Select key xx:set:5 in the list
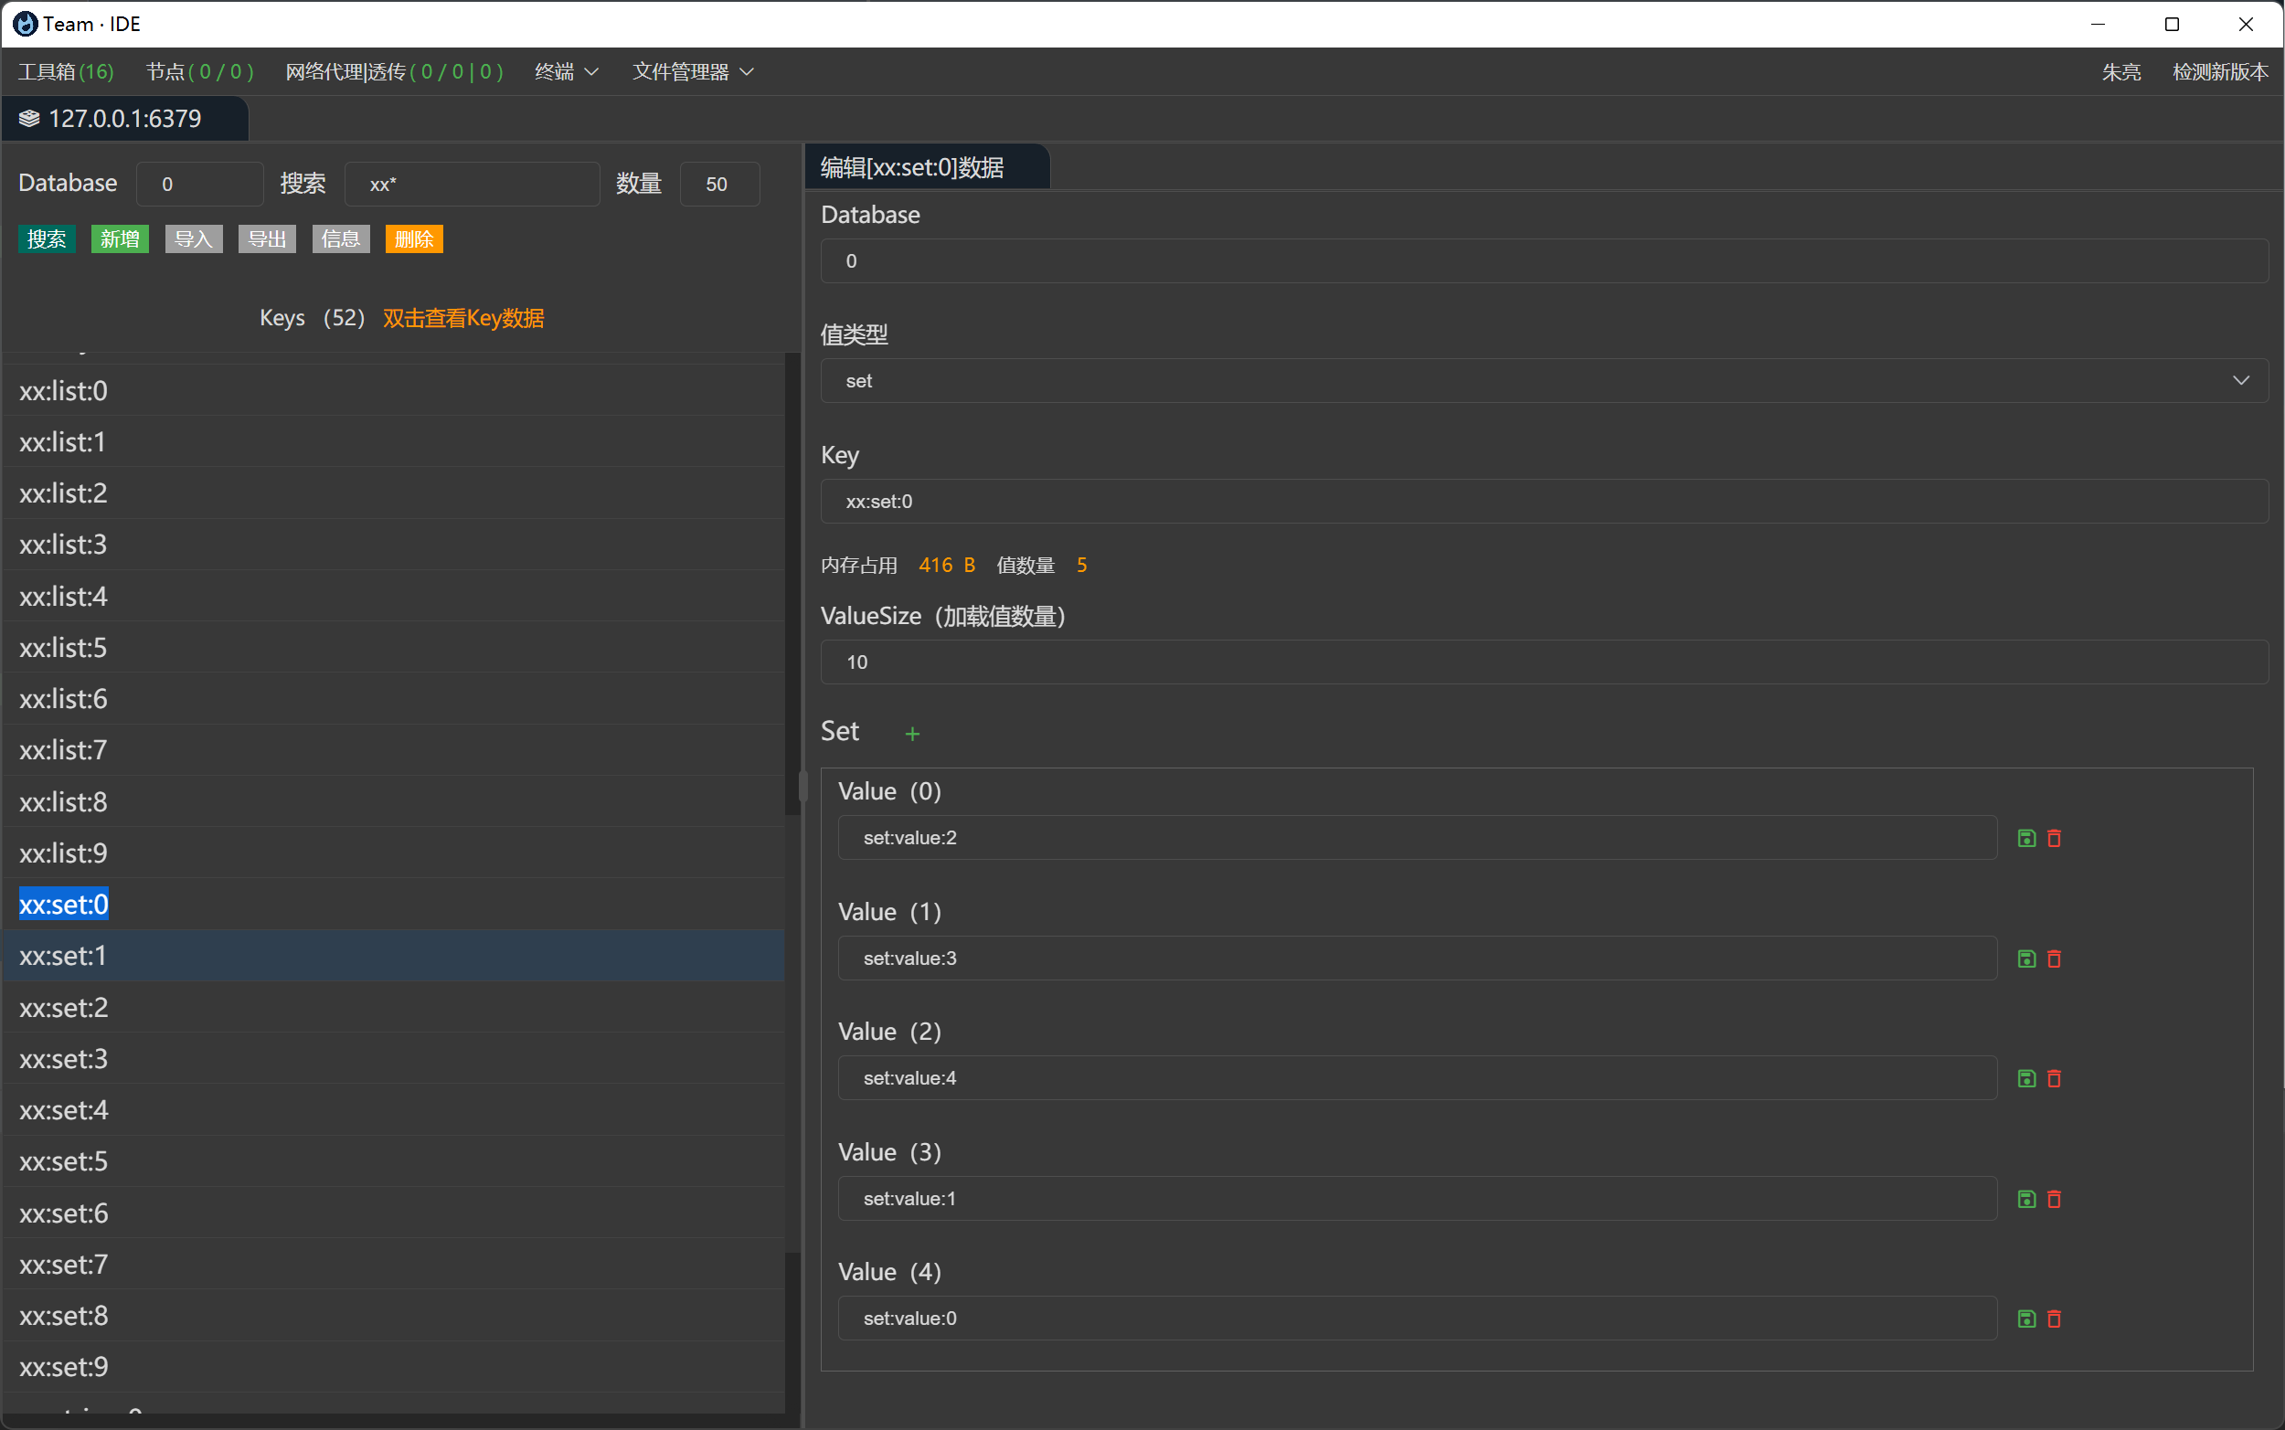This screenshot has width=2285, height=1430. (63, 1161)
